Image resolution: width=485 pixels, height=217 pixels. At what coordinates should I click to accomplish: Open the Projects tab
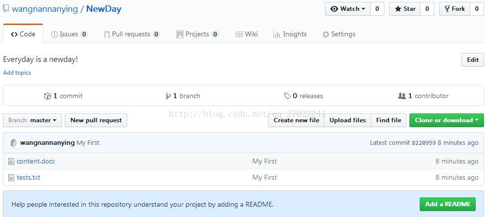(198, 34)
